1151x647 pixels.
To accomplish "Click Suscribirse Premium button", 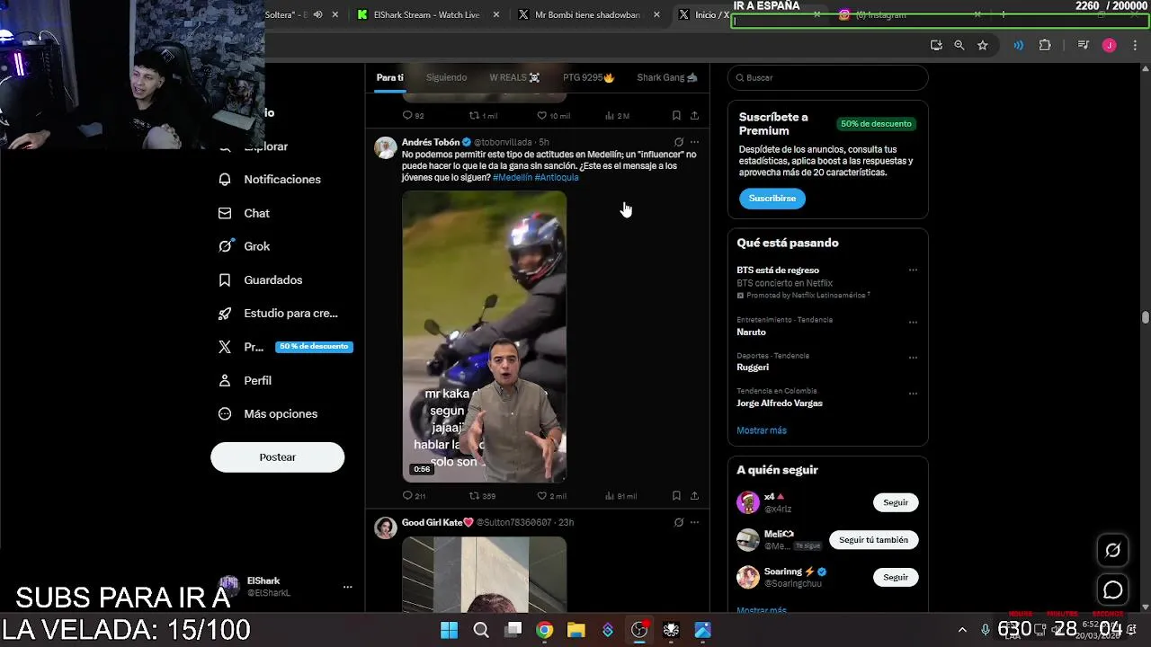I will click(x=772, y=199).
